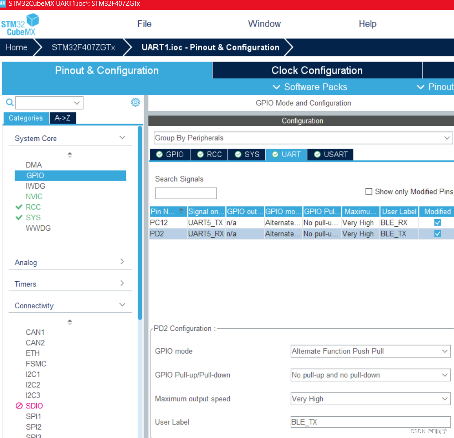
Task: Toggle Show only Modified Pins checkbox
Action: [368, 191]
